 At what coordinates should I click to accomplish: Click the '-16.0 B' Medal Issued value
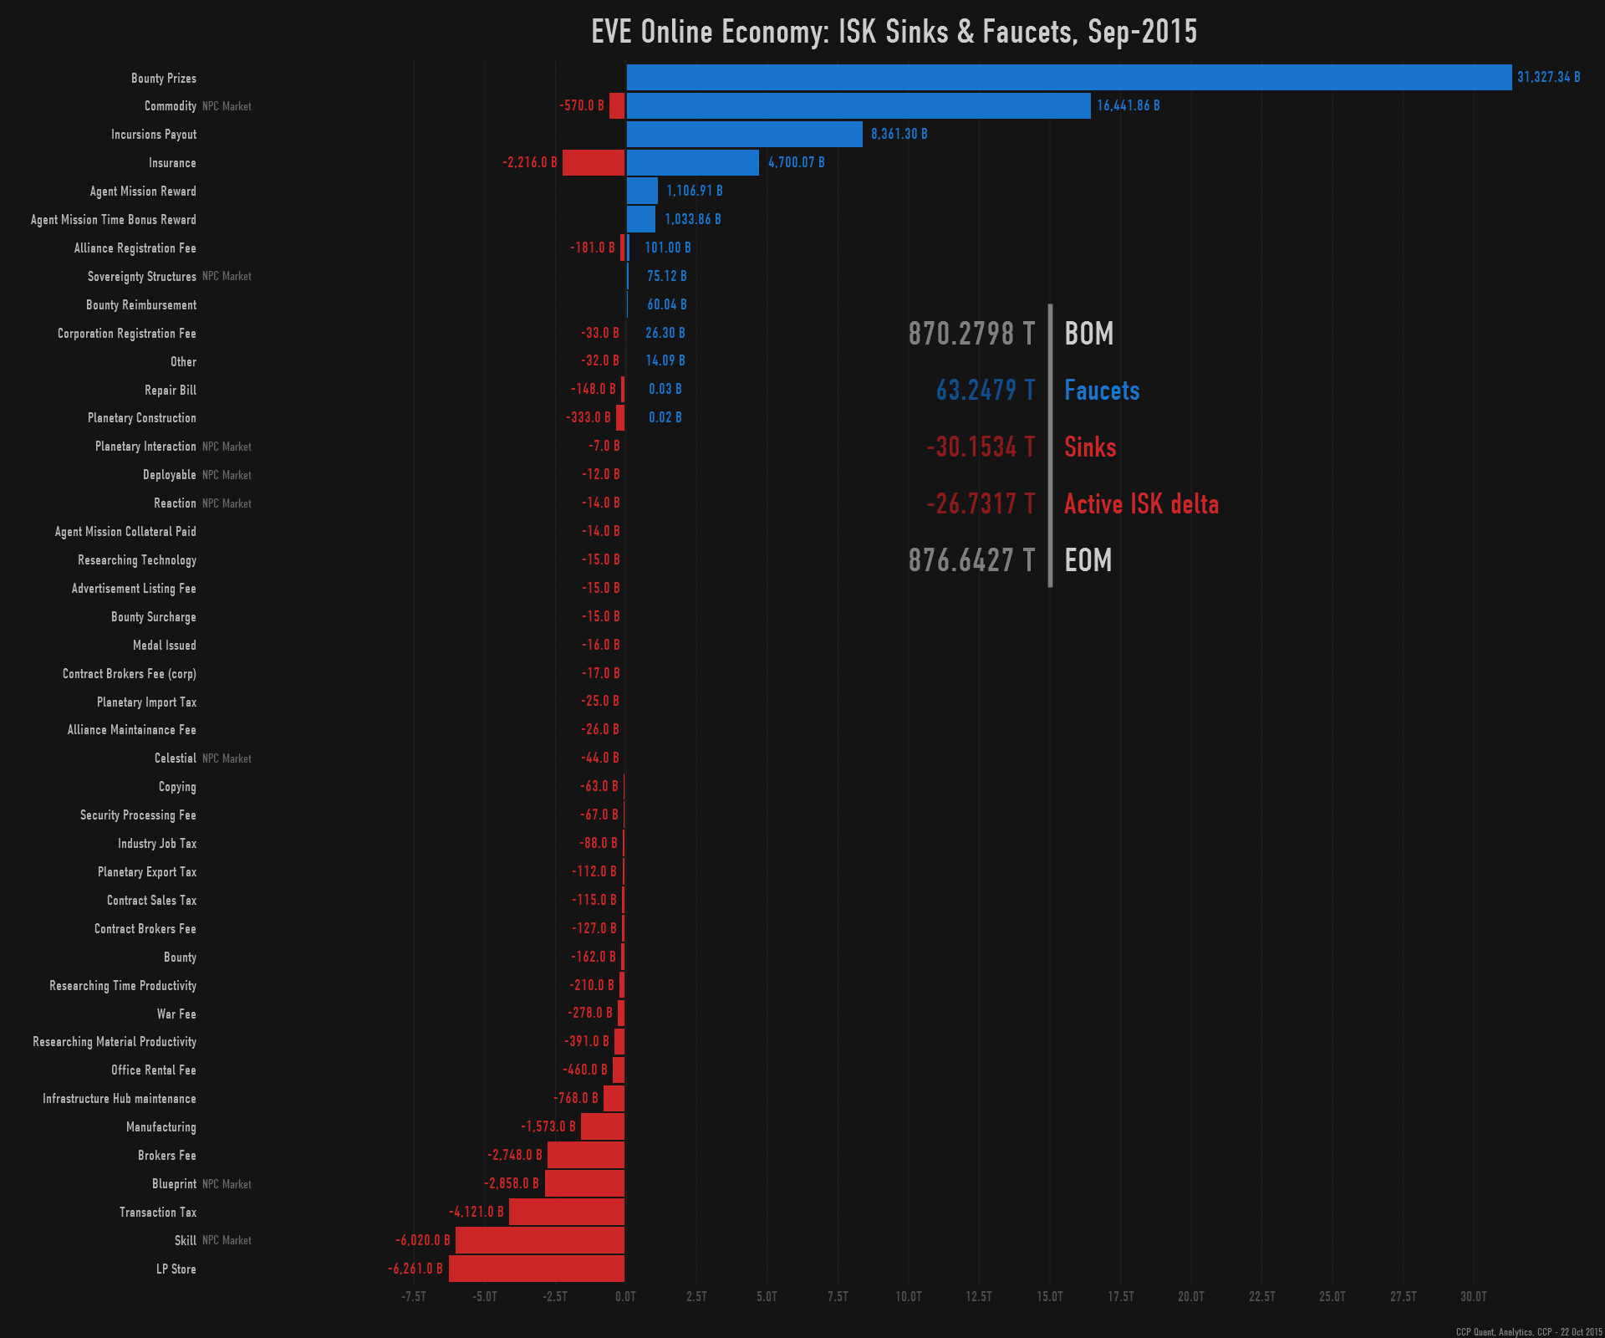[x=601, y=645]
